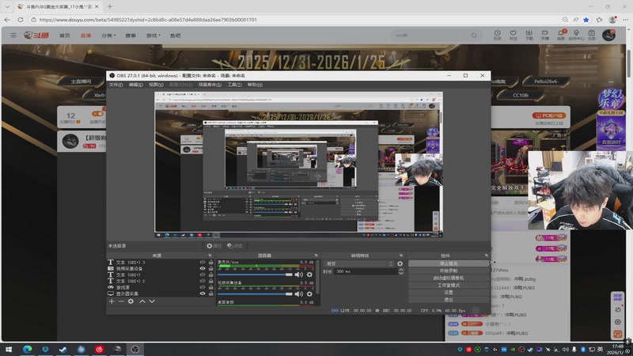Image resolution: width=633 pixels, height=356 pixels.
Task: Open OBS 文件(F) menu
Action: [x=116, y=85]
